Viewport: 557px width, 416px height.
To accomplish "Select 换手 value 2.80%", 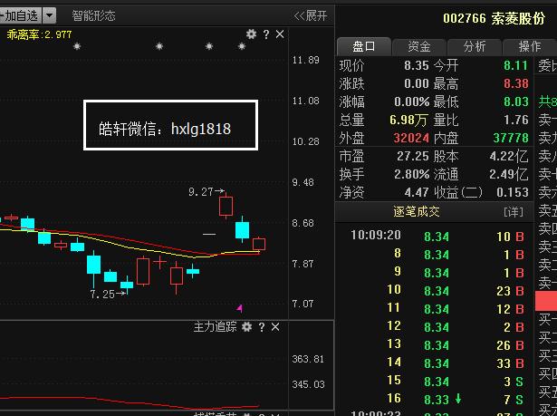I will click(x=412, y=175).
